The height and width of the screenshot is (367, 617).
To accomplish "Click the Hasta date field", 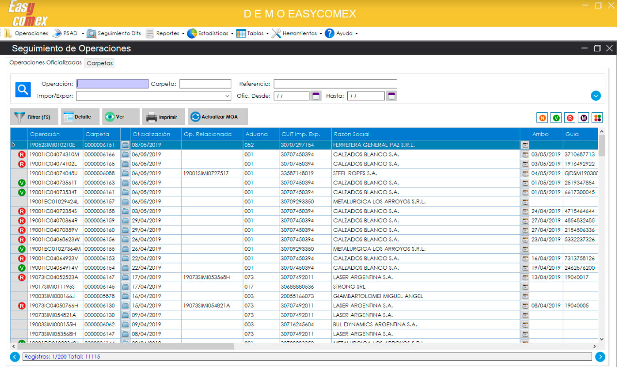I will click(366, 96).
